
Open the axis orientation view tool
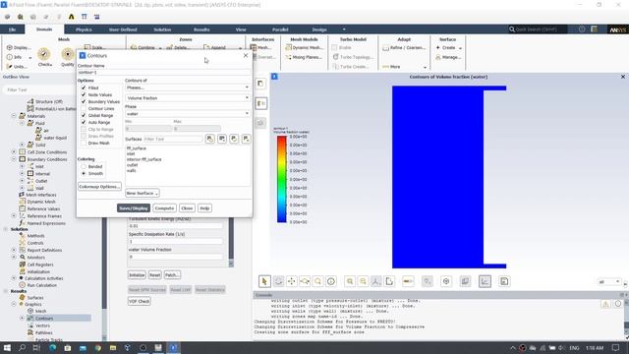point(375,281)
